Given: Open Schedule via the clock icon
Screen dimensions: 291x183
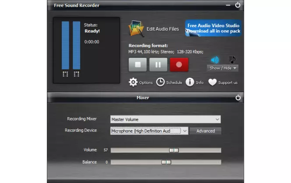Looking at the screenshot, I should click(160, 82).
